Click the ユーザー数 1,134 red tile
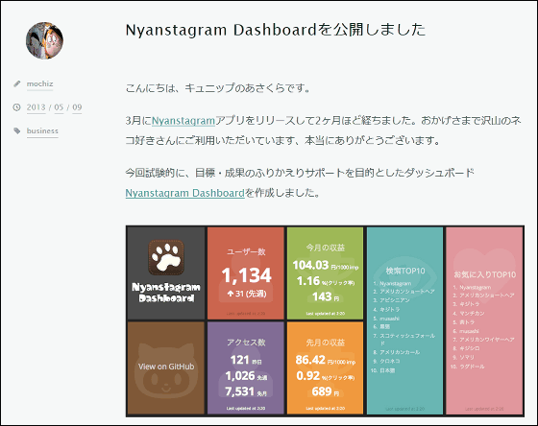 pos(246,273)
